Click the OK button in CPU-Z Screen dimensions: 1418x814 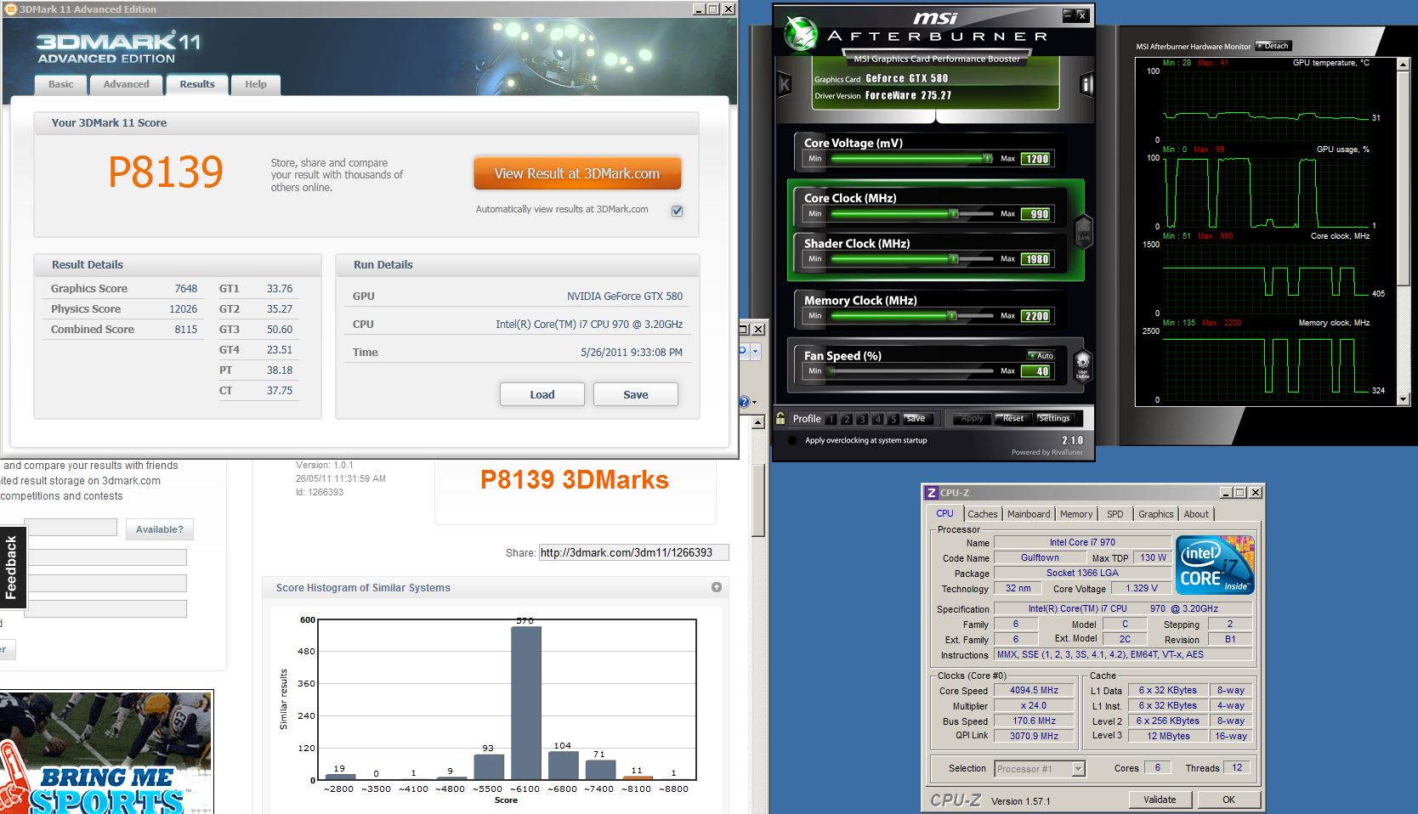(1228, 800)
